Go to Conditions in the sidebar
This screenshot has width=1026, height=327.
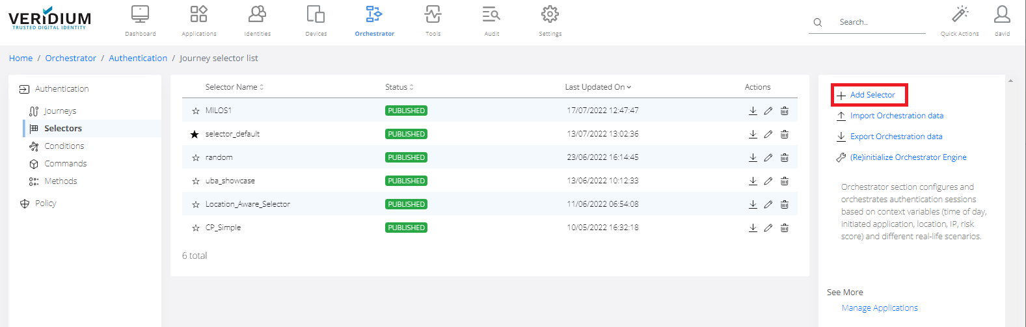coord(64,146)
